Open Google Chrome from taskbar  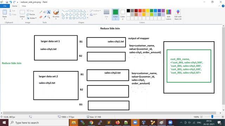click(91, 122)
